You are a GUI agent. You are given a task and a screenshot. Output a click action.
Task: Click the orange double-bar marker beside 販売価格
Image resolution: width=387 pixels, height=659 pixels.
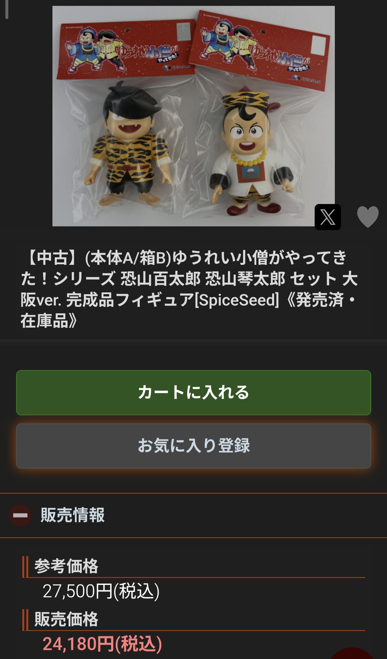pos(25,620)
